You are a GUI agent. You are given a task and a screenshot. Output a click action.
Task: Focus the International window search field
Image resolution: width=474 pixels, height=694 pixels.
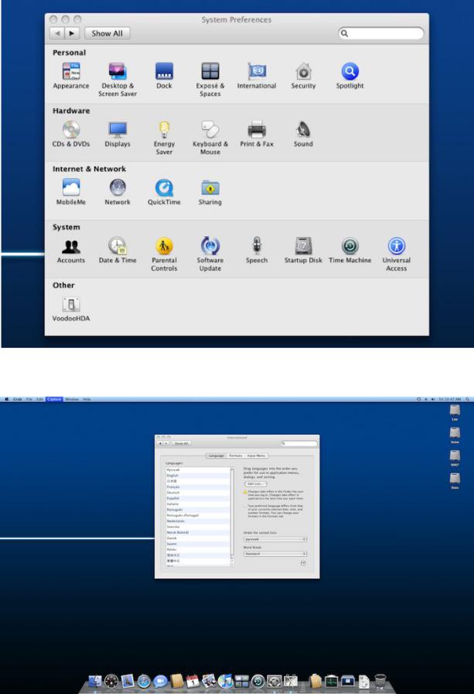click(x=299, y=443)
